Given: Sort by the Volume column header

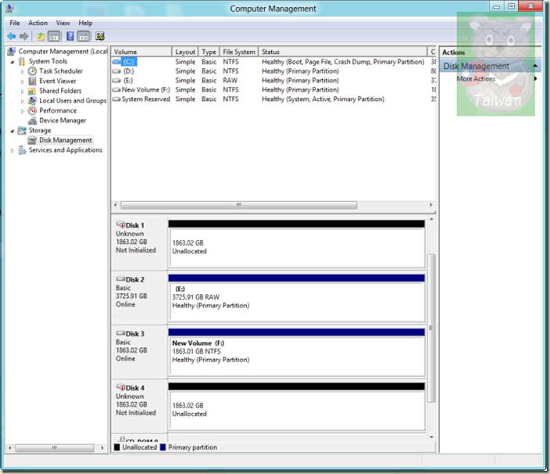Looking at the screenshot, I should point(141,52).
